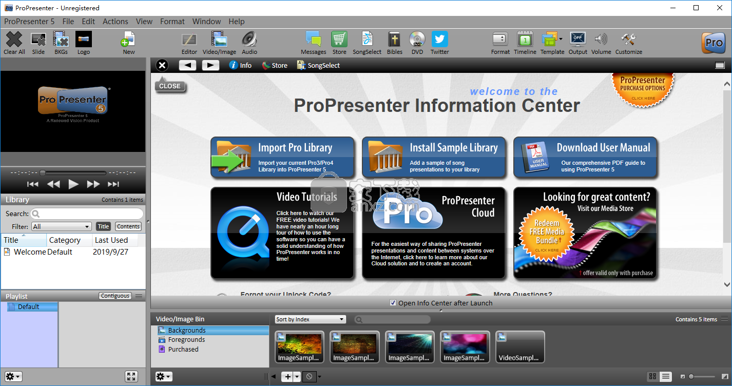732x386 pixels.
Task: Open the Actions menu
Action: [115, 22]
